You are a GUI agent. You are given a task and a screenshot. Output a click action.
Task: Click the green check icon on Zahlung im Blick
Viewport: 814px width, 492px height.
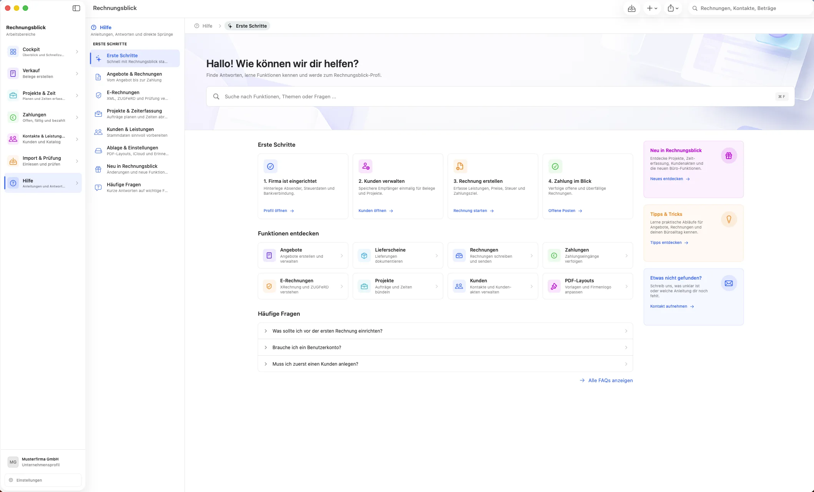[555, 166]
